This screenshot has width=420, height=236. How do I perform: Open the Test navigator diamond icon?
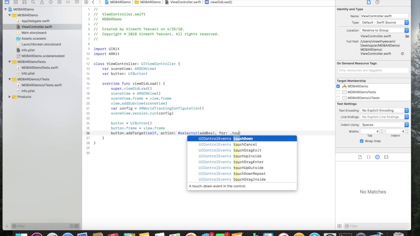51,2
